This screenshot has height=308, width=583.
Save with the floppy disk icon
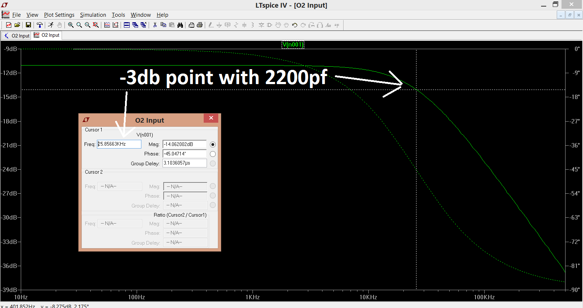(28, 25)
